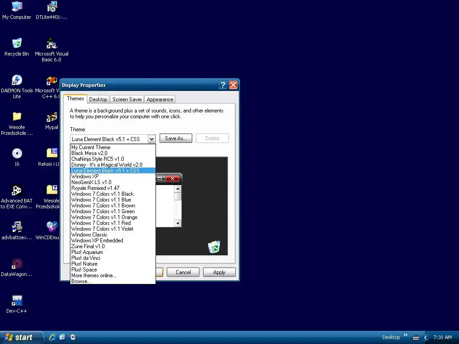Choose Windows 7 Colors v1.1 Brown
The height and width of the screenshot is (344, 459).
coord(113,206)
